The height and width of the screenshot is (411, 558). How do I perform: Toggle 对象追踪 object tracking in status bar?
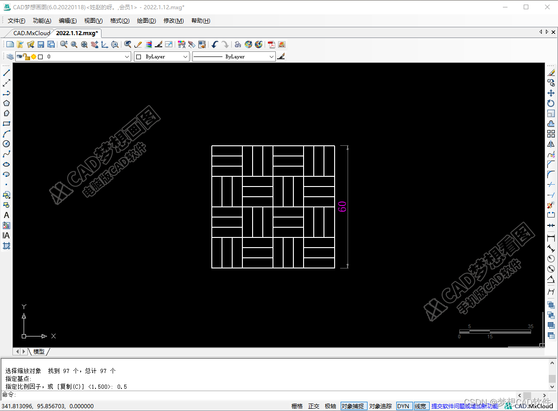click(x=380, y=406)
